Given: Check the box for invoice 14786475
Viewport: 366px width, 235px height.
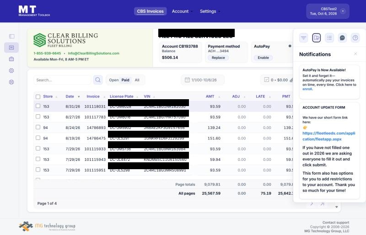Looking at the screenshot, I should [x=38, y=138].
